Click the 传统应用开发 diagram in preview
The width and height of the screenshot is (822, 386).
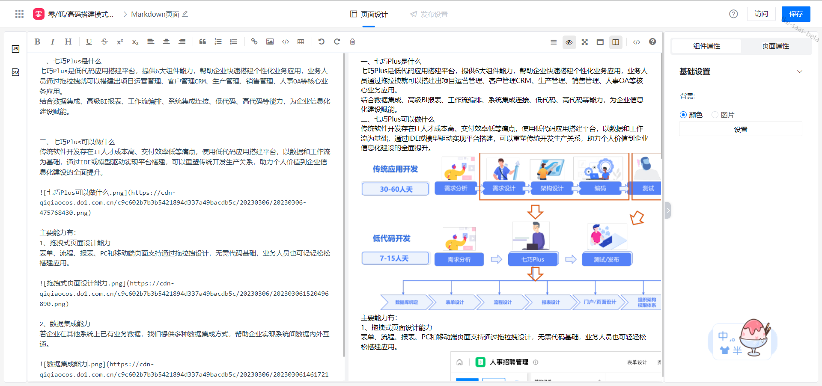pos(511,232)
